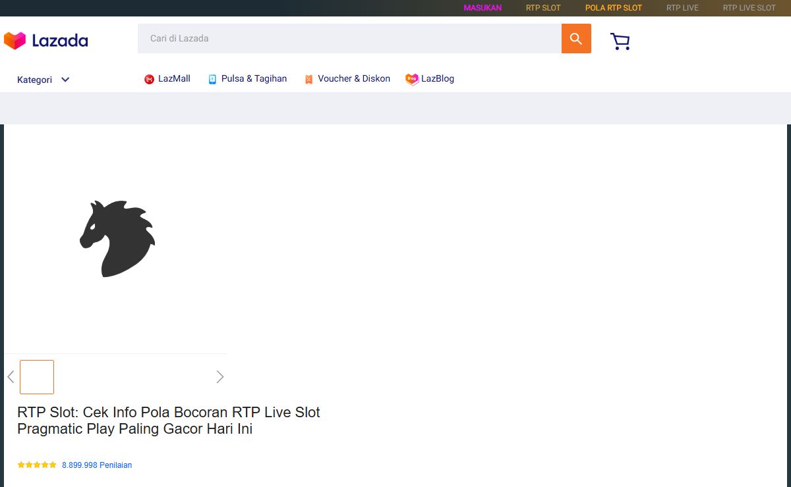Click the RTP Slot product title text
The image size is (791, 487).
pyautogui.click(x=169, y=421)
